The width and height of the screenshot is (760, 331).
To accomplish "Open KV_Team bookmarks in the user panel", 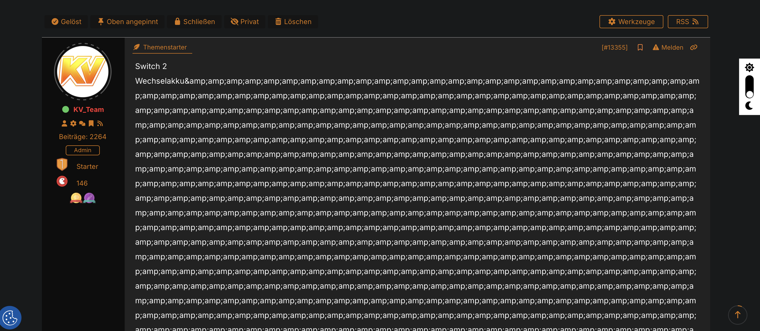I will click(91, 124).
